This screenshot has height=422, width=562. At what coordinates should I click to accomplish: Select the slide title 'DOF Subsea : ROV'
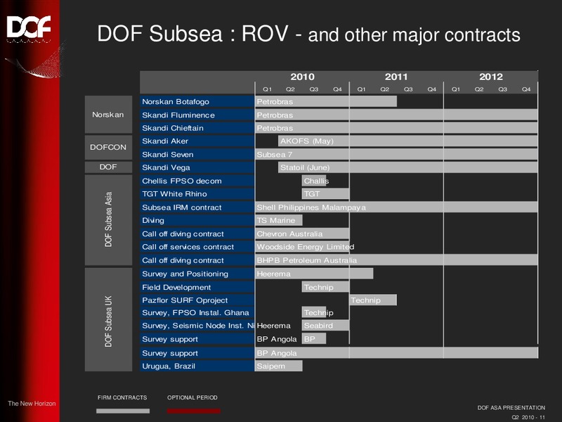coord(192,34)
